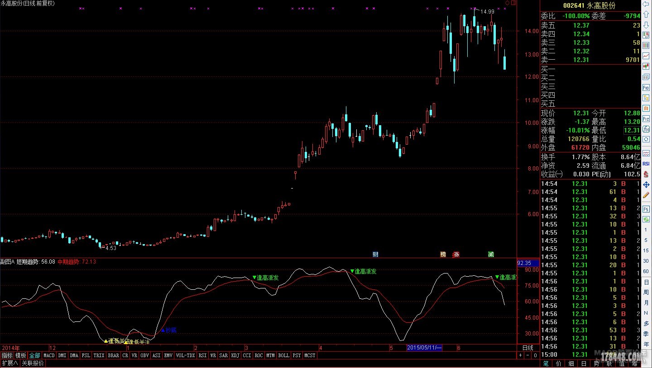Switch to 1-minute period
Viewport: 652px width, 368px height.
pos(646,230)
